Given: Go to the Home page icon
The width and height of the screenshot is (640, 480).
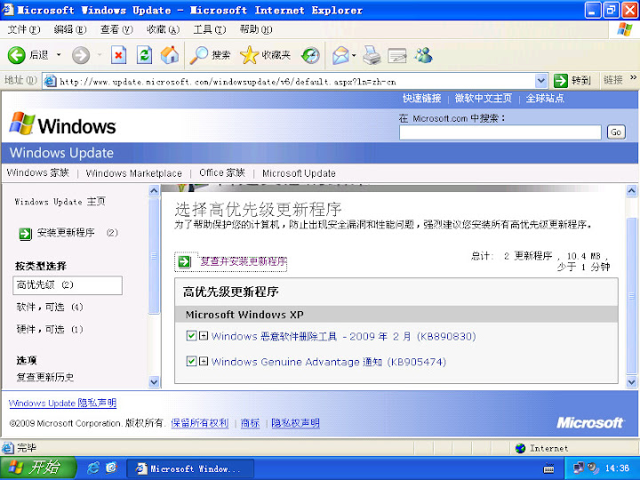Looking at the screenshot, I should [170, 55].
